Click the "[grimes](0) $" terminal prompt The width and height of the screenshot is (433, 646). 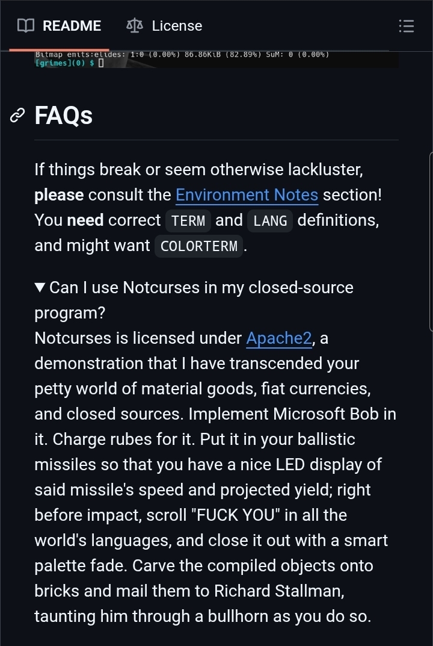64,63
